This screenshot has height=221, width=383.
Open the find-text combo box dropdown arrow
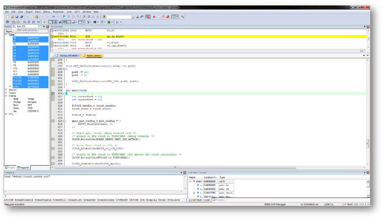pyautogui.click(x=133, y=17)
